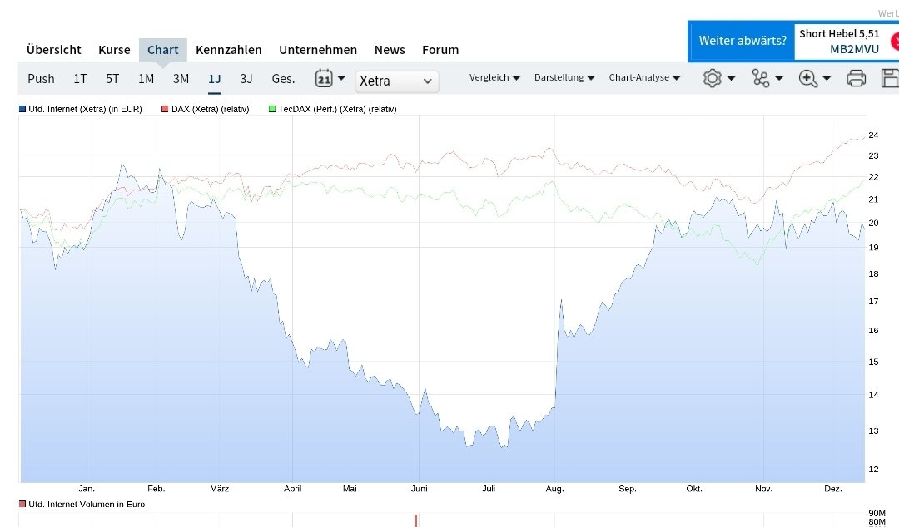This screenshot has height=527, width=899.
Task: Open the zoom options dropdown arrow
Action: coord(826,77)
